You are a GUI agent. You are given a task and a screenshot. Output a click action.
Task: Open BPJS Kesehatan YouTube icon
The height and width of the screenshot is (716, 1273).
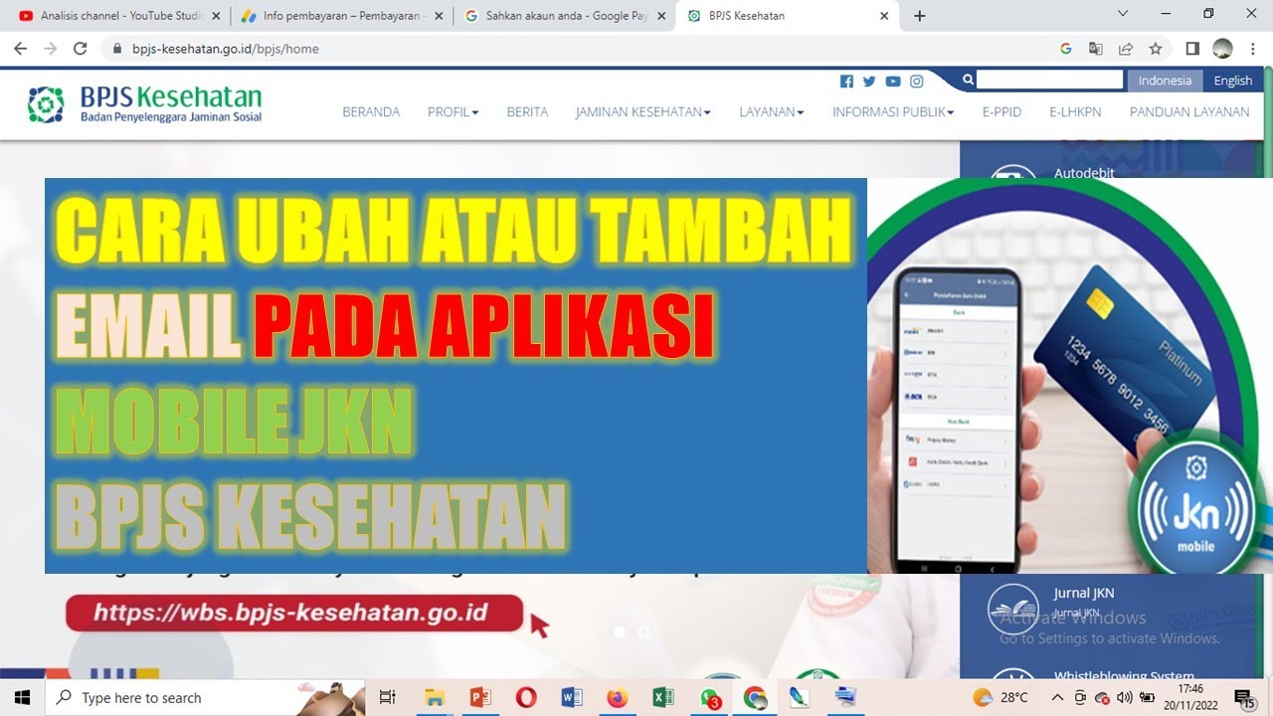tap(893, 82)
